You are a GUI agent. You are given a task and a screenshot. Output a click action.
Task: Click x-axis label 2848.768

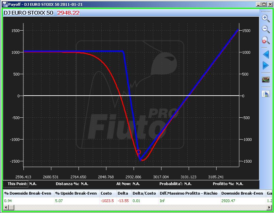click(x=106, y=177)
